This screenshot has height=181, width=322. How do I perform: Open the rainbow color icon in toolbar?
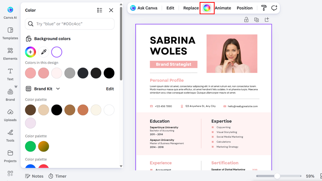pos(207,8)
